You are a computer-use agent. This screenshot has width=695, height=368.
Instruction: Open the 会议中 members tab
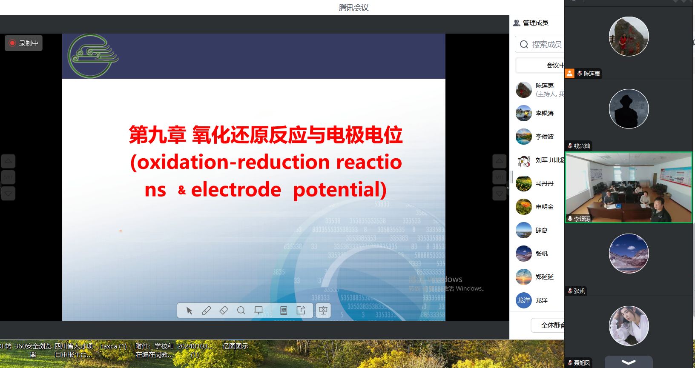[554, 65]
